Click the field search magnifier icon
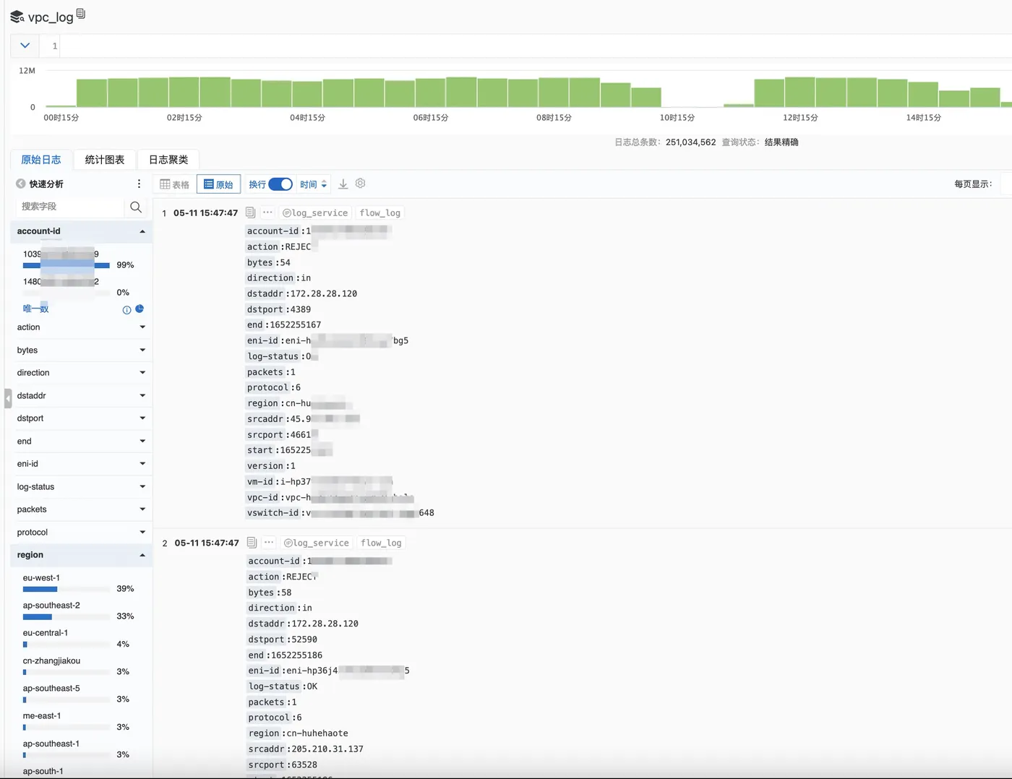This screenshot has height=779, width=1012. 135,207
